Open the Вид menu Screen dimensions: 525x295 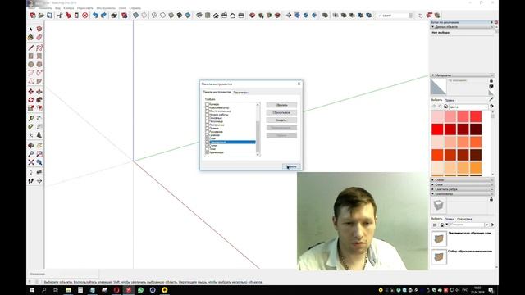pos(57,8)
